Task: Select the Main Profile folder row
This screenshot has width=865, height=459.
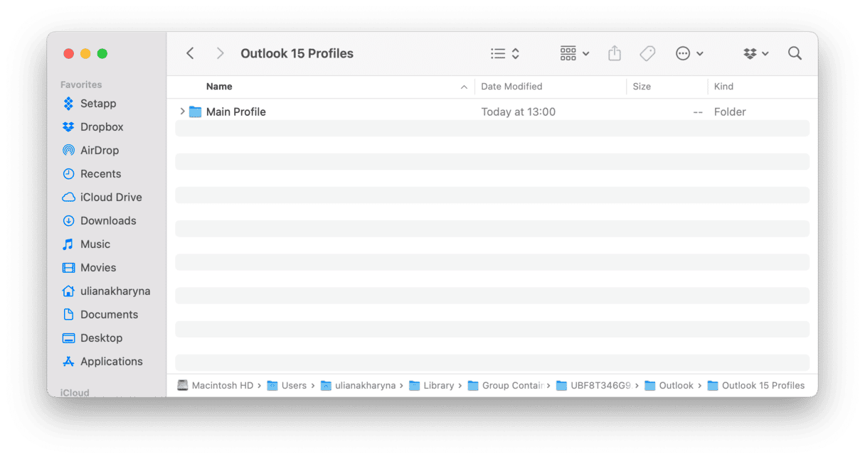Action: pyautogui.click(x=492, y=112)
